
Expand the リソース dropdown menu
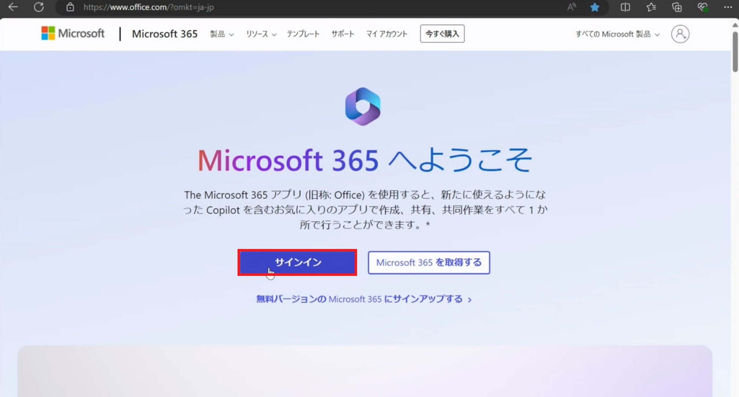[261, 34]
